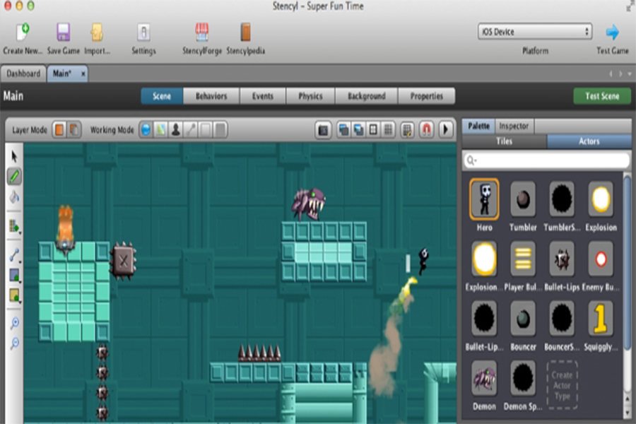
Task: Open the Events tab
Action: pos(262,96)
